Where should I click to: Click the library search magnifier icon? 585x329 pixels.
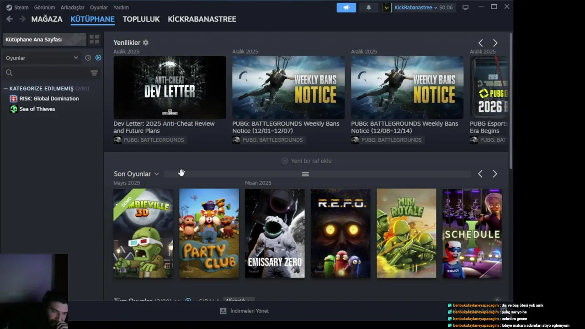(9, 73)
